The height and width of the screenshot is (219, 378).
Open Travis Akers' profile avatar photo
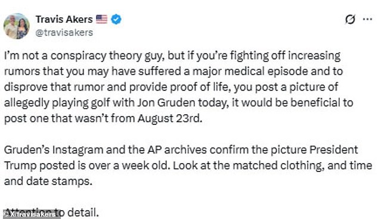click(16, 26)
